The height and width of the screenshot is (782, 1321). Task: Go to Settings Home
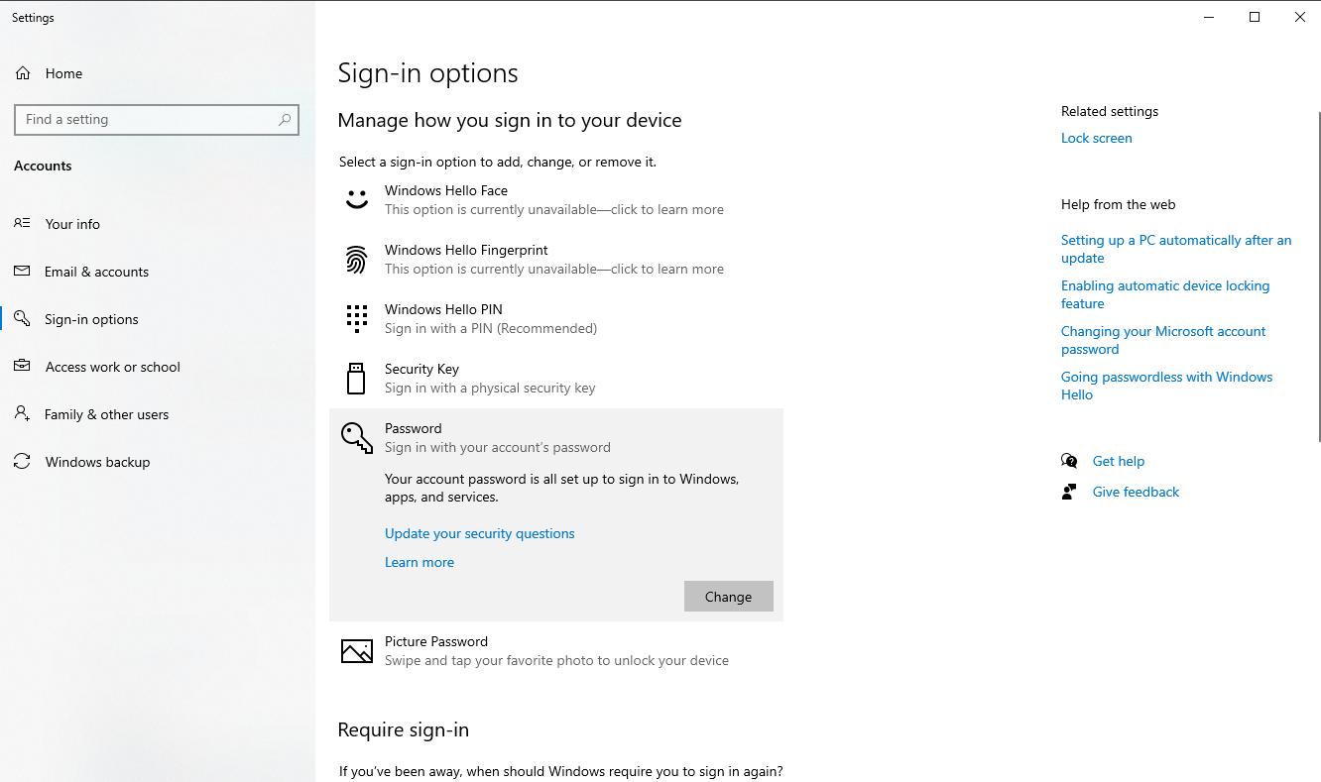click(x=158, y=73)
